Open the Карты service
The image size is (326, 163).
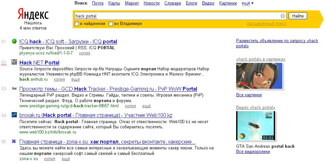(x=114, y=3)
